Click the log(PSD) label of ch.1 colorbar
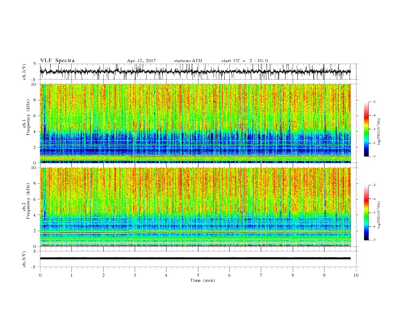This screenshot has height=309, width=401. [379, 131]
